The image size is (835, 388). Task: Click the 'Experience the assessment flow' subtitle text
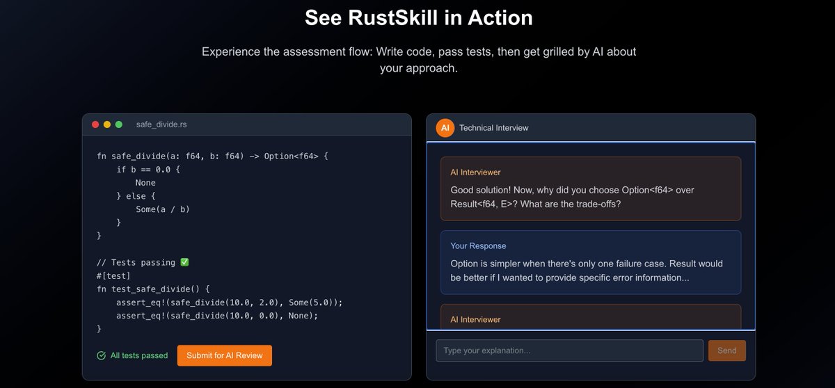tap(419, 60)
